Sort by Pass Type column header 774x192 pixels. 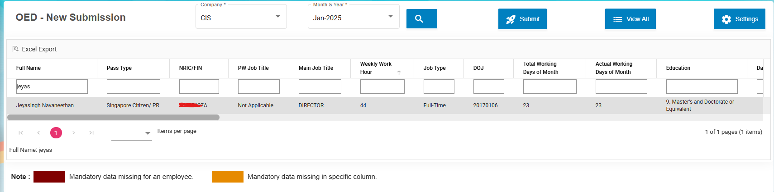(119, 68)
